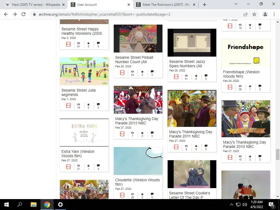Open Sesame Street Pinball Number Count title link

pyautogui.click(x=134, y=60)
